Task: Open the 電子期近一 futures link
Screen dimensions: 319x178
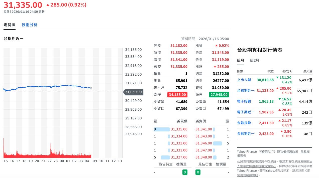Action: (246, 112)
